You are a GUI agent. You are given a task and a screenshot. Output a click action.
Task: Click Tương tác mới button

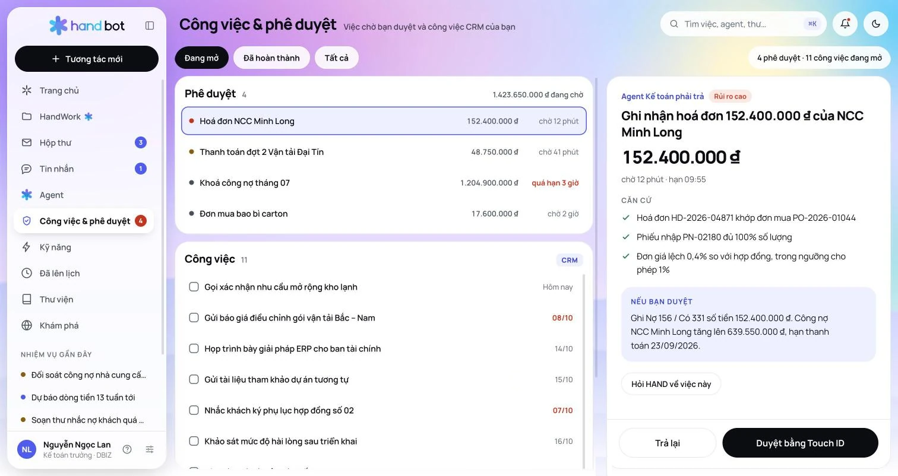87,59
